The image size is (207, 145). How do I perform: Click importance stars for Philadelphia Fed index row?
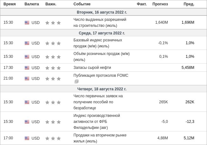click(x=53, y=122)
